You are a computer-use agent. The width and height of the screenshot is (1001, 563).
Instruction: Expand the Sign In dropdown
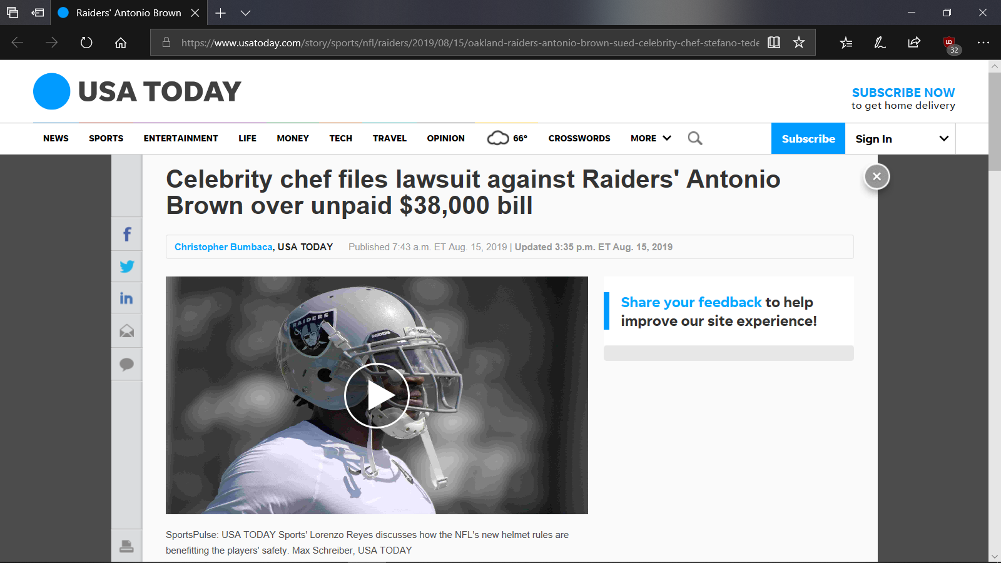tap(900, 138)
